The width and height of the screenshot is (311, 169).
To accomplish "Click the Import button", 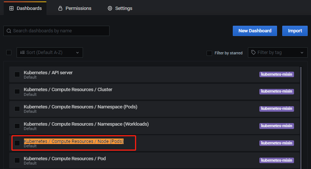I will pos(295,31).
